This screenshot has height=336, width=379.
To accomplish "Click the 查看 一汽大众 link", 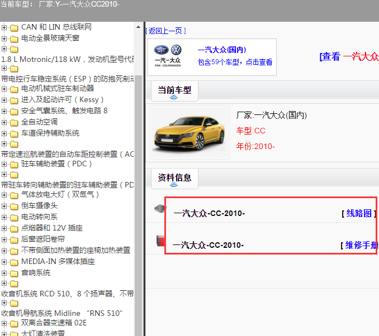I will tap(349, 56).
